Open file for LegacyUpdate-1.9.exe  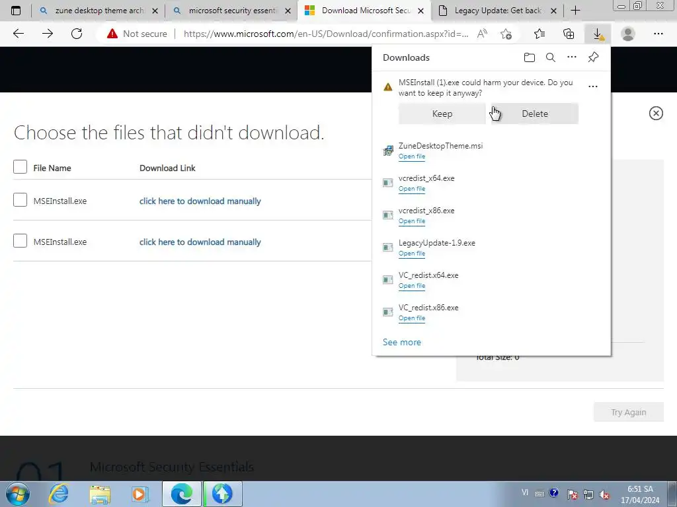click(x=411, y=253)
